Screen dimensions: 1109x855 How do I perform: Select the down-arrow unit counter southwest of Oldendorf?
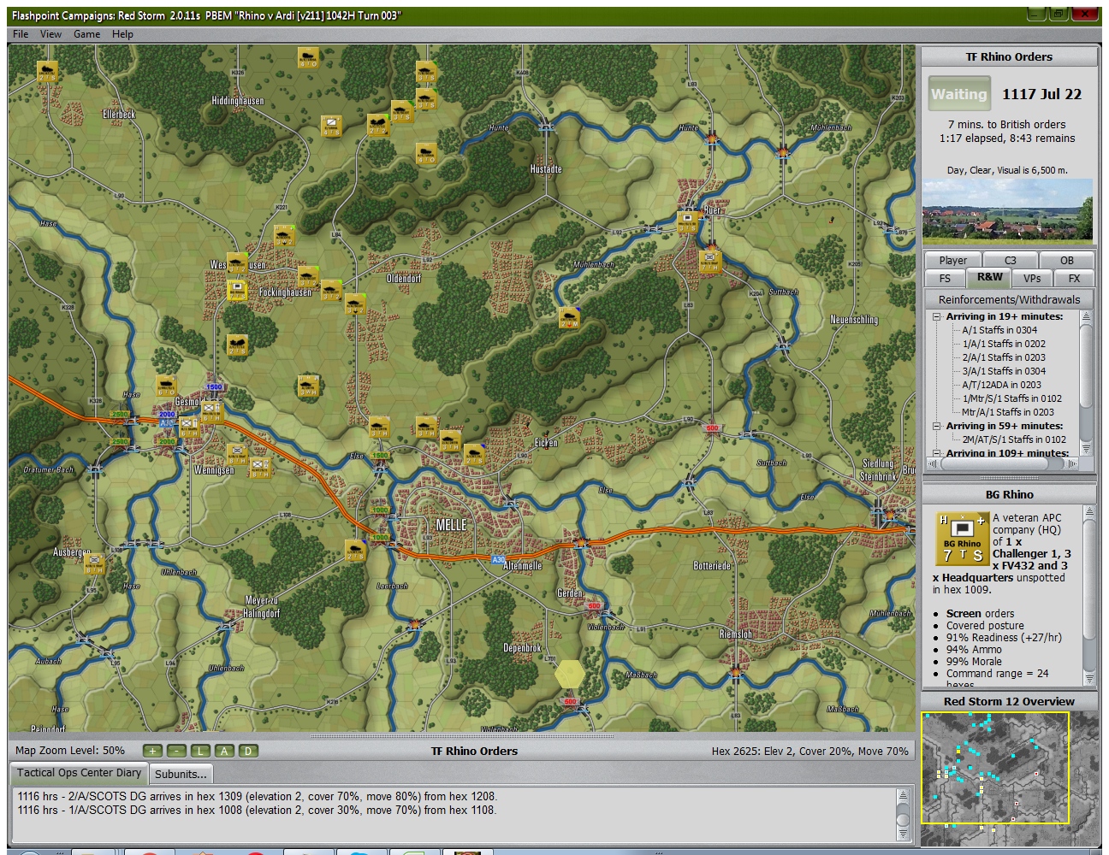coord(355,303)
